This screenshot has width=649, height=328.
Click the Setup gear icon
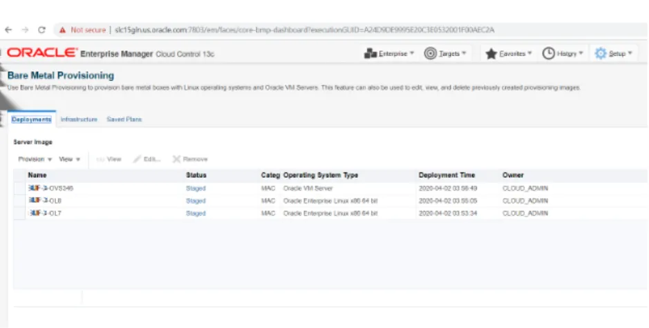click(x=601, y=53)
